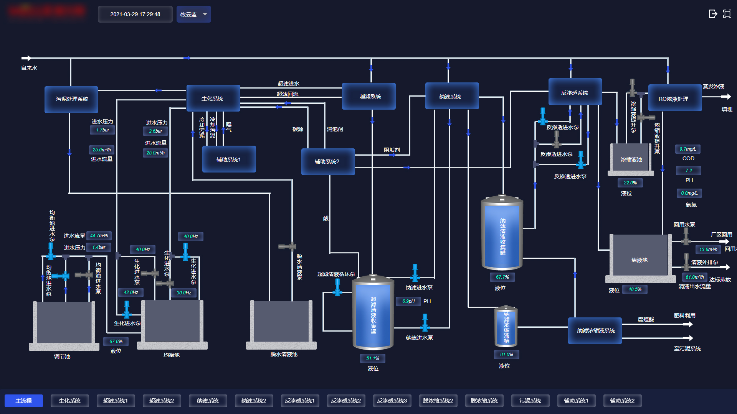Select the 调节池 tank graphic
737x414 pixels.
[x=64, y=326]
